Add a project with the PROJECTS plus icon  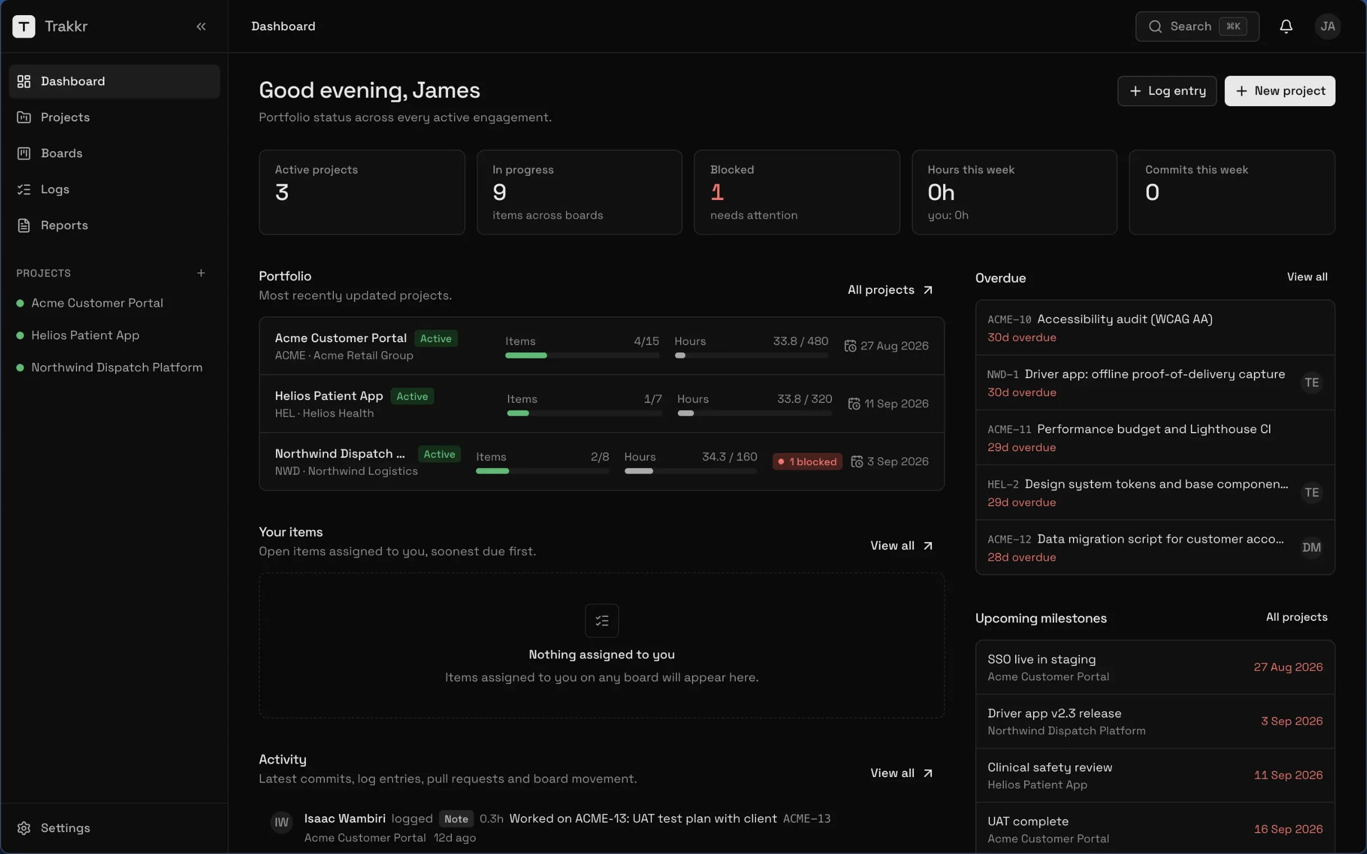coord(201,273)
